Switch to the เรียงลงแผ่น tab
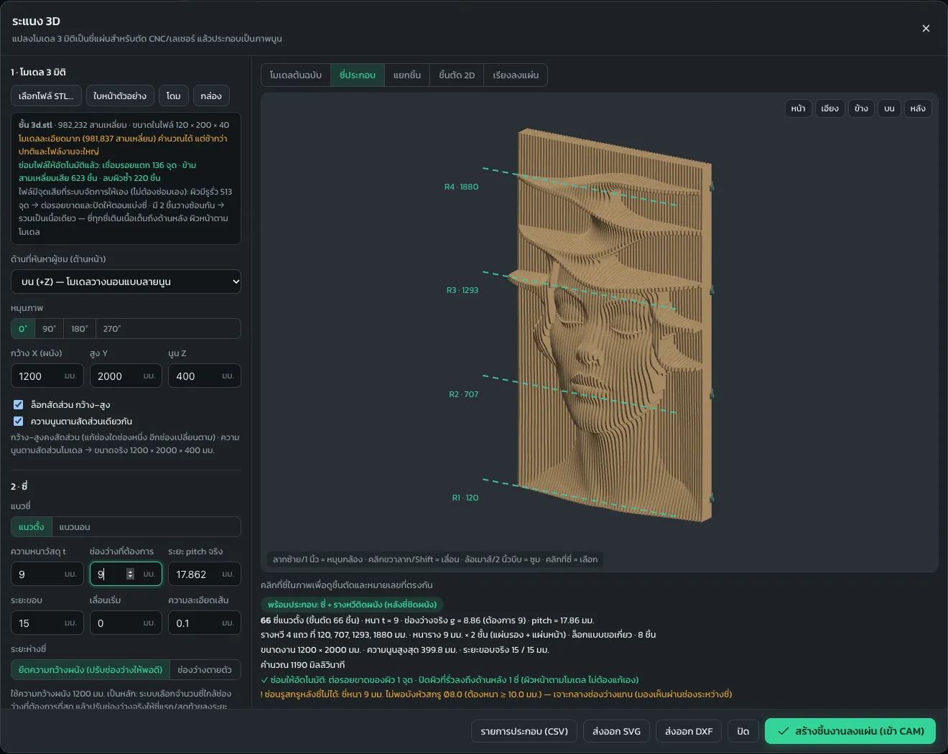This screenshot has height=754, width=948. pos(516,75)
